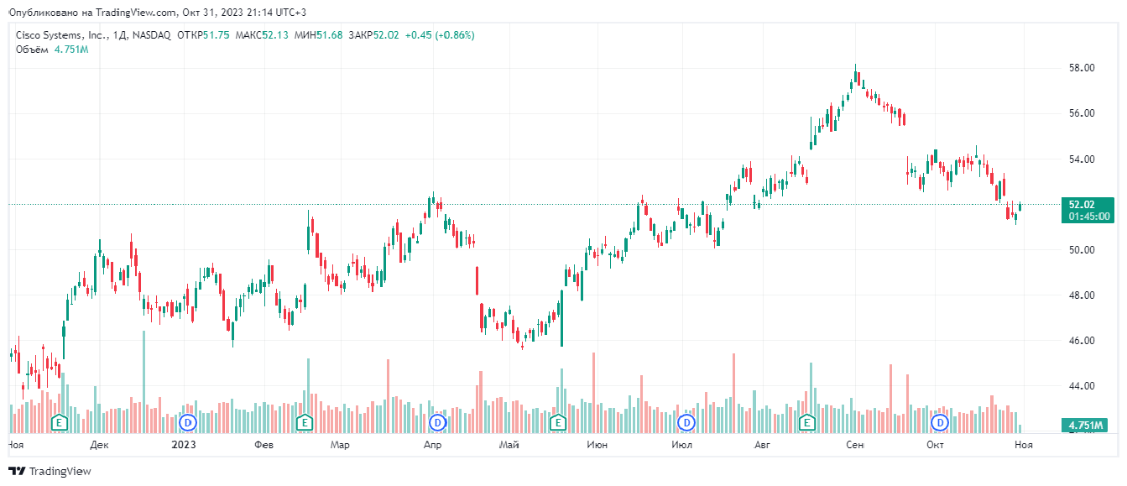Click the 44.00 level on the price axis
The width and height of the screenshot is (1127, 486).
point(1081,386)
